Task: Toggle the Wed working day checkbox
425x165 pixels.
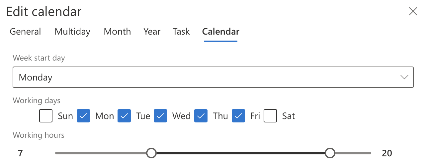Action: click(160, 116)
